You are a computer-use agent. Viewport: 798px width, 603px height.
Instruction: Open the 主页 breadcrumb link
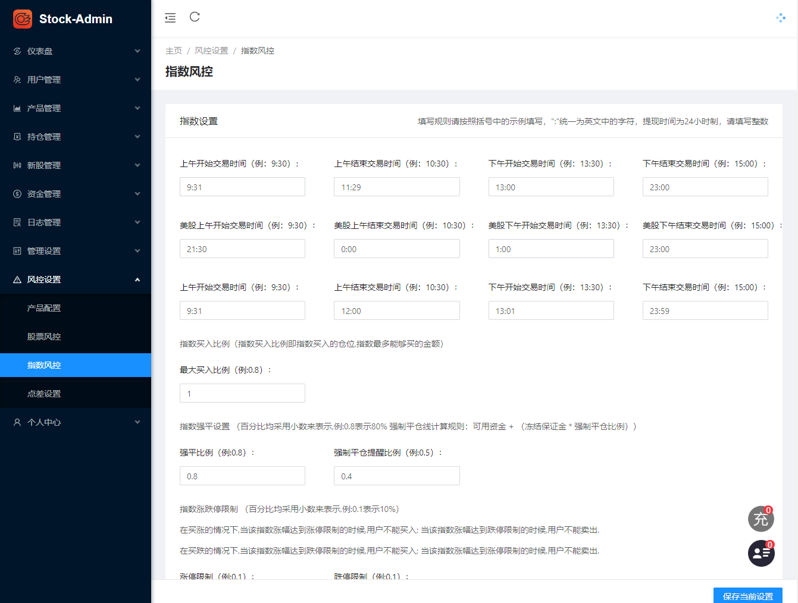point(174,51)
